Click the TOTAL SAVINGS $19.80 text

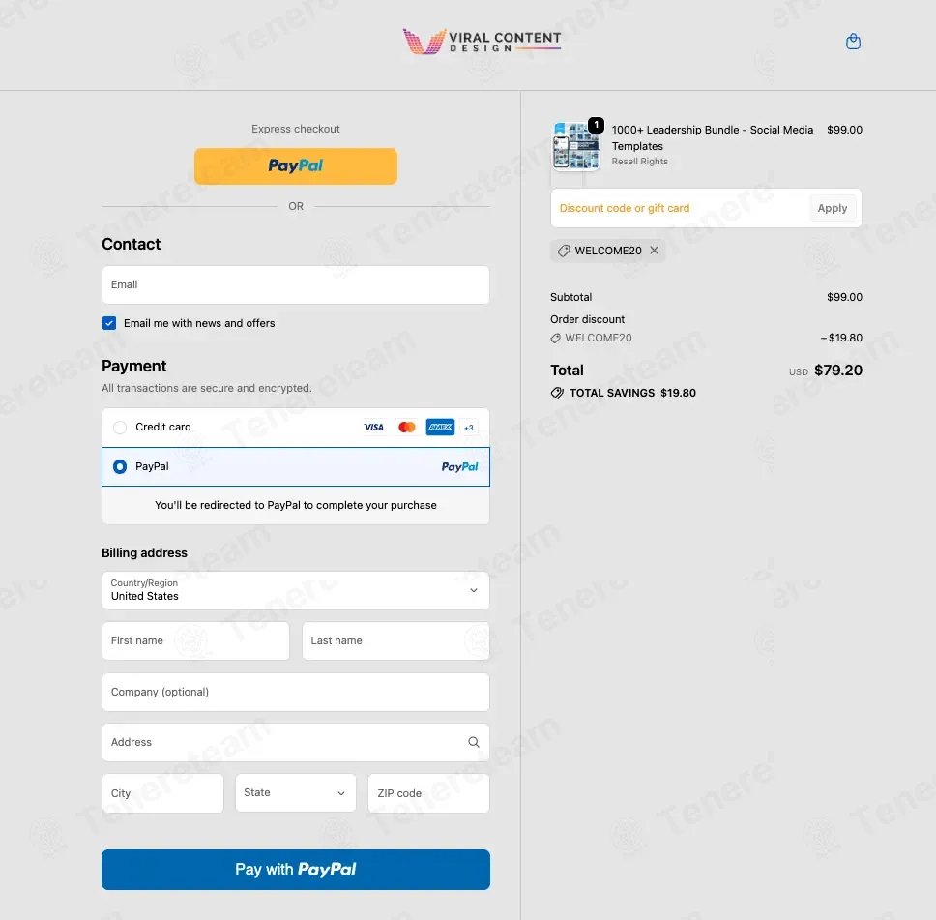click(632, 393)
